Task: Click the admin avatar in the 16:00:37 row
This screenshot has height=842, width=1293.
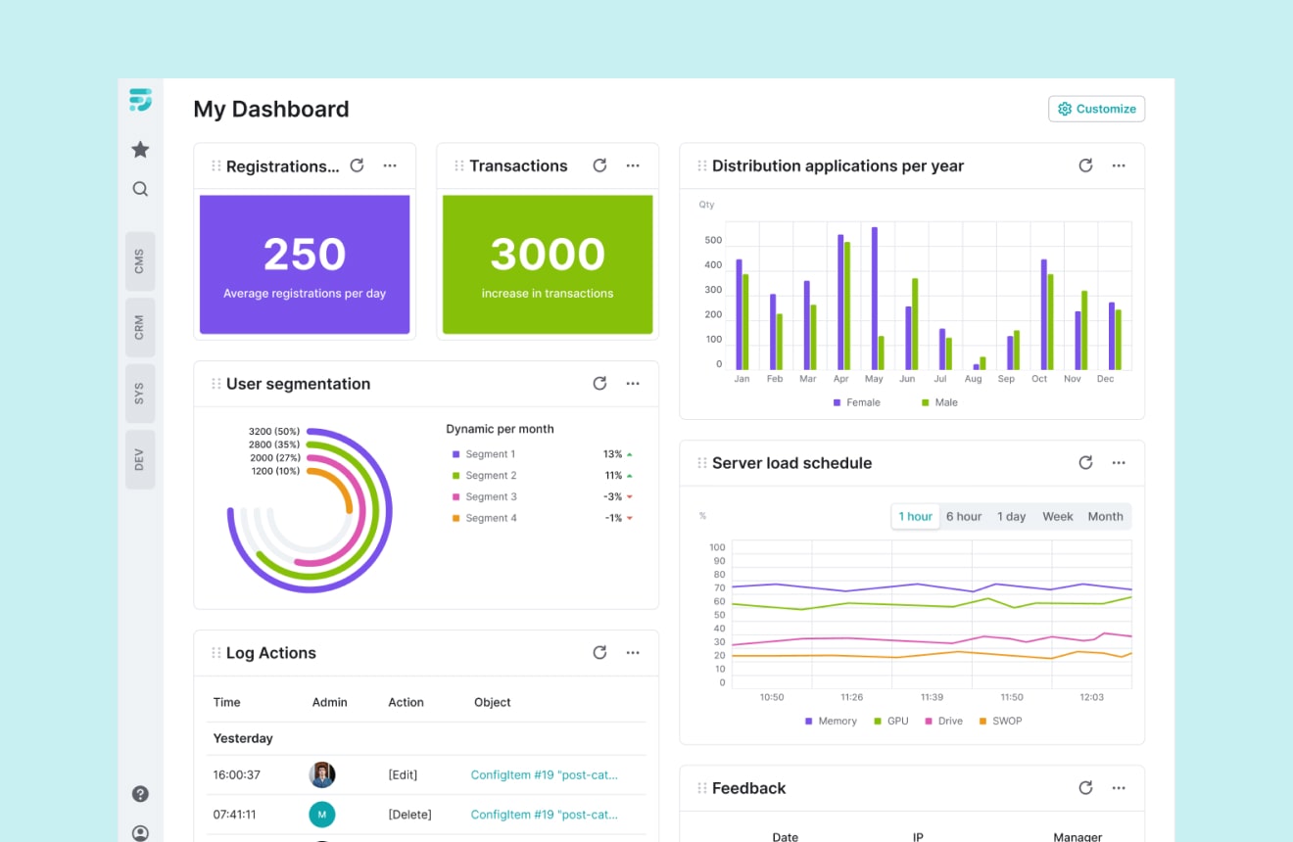Action: tap(322, 774)
